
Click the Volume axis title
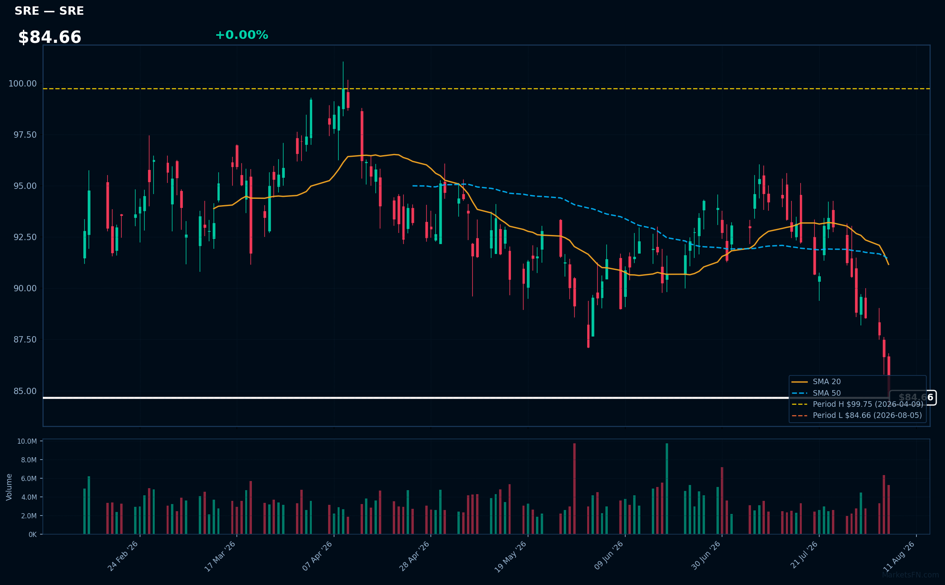(x=9, y=487)
